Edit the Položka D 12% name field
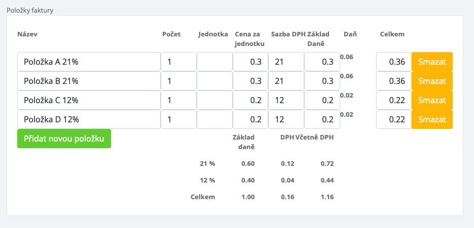Screen dimensions: 474x228 coord(89,119)
